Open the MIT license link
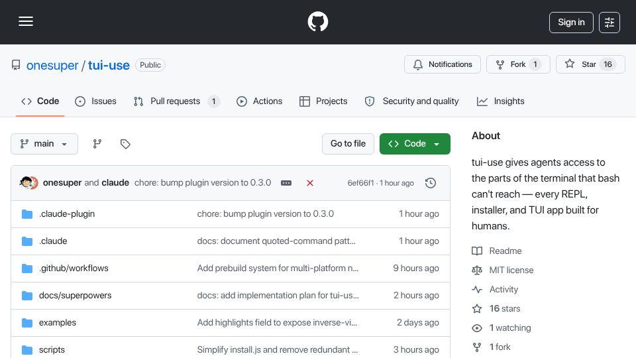Screen dimensions: 636x358 click(511, 270)
